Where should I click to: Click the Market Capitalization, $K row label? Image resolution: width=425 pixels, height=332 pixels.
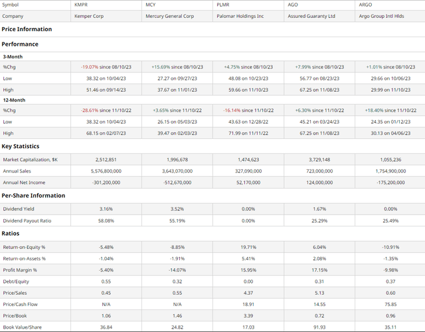[30, 159]
